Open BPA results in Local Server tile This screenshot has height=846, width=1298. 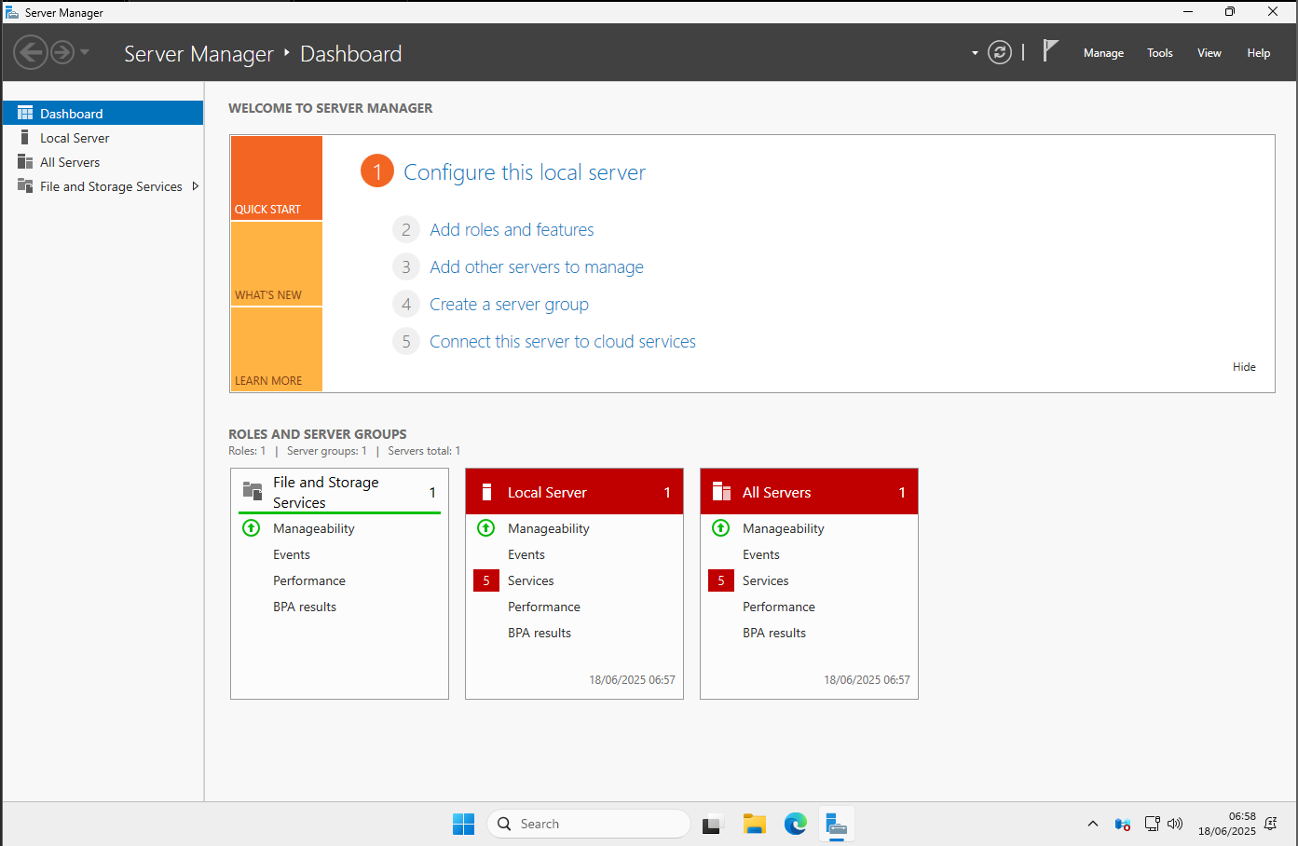coord(540,633)
